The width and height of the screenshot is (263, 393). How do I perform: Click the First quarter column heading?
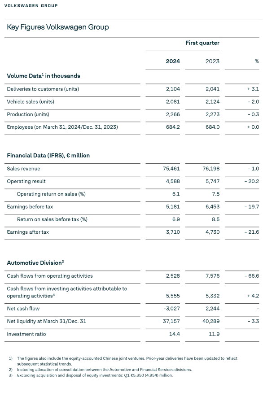[202, 43]
